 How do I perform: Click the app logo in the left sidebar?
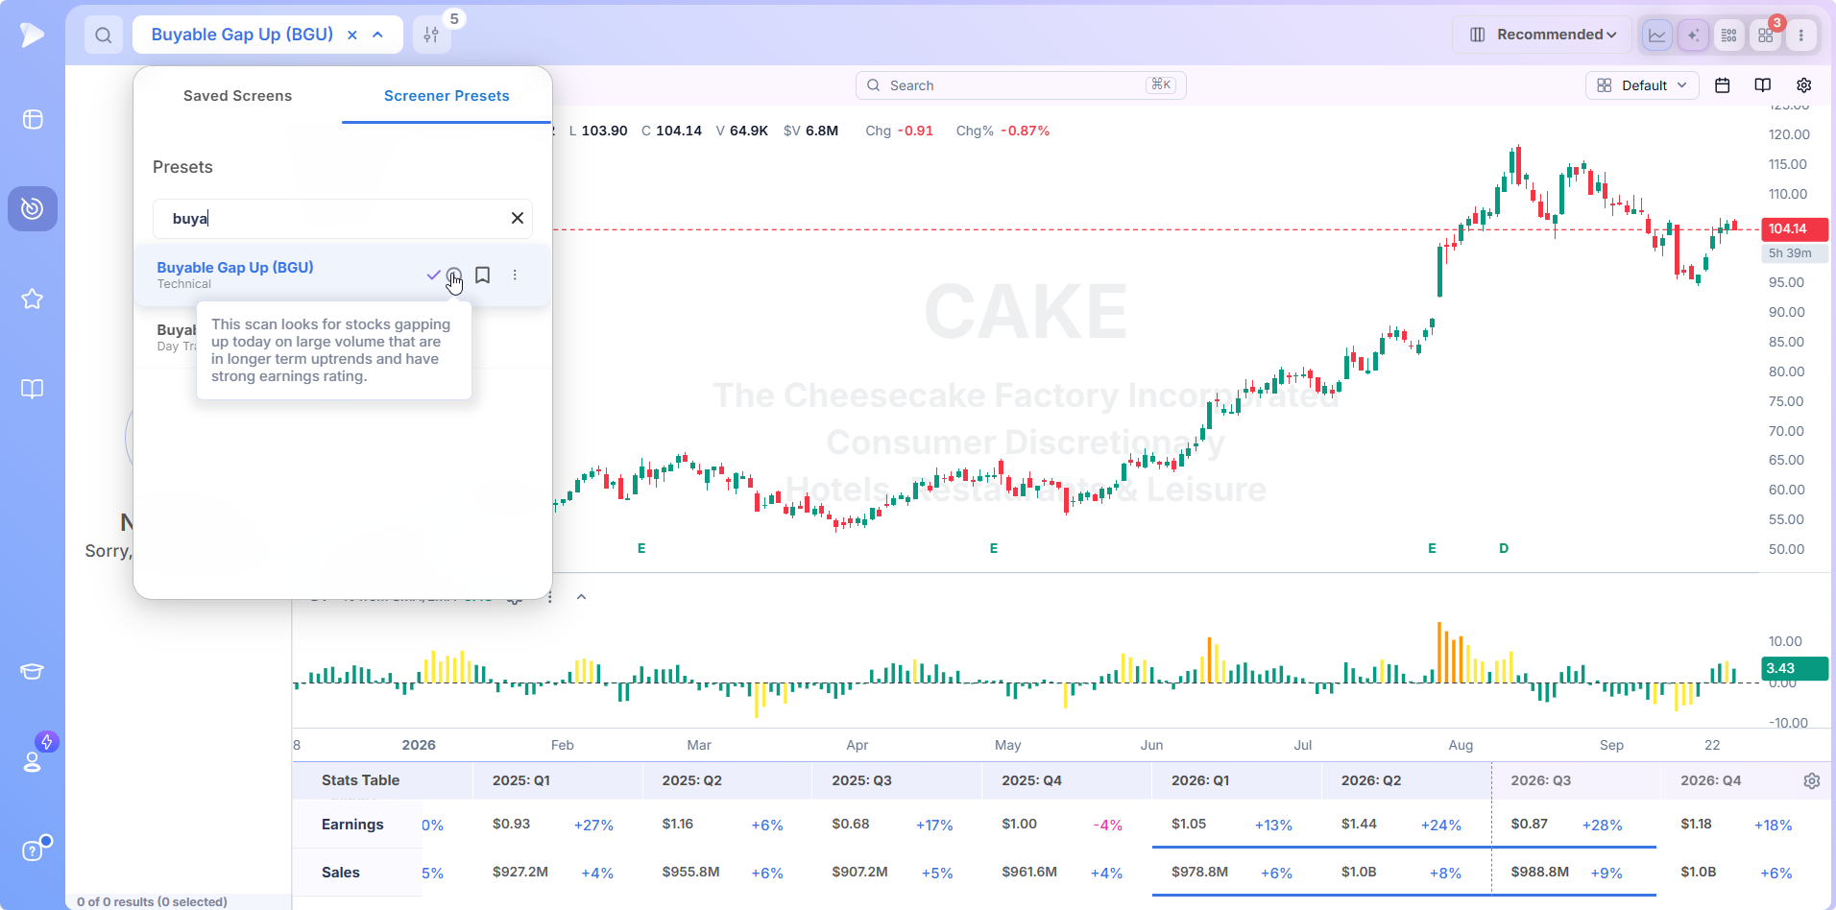click(32, 35)
